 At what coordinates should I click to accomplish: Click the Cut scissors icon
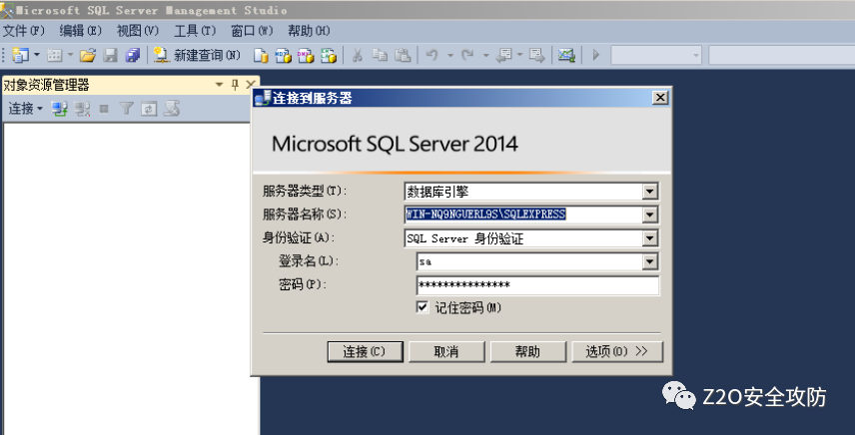(x=358, y=55)
